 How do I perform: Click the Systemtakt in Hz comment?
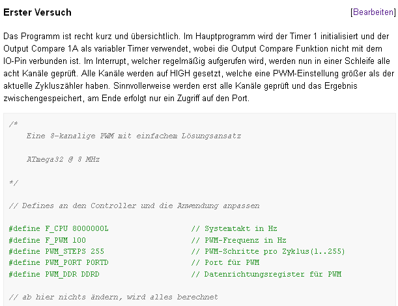pyautogui.click(x=234, y=229)
